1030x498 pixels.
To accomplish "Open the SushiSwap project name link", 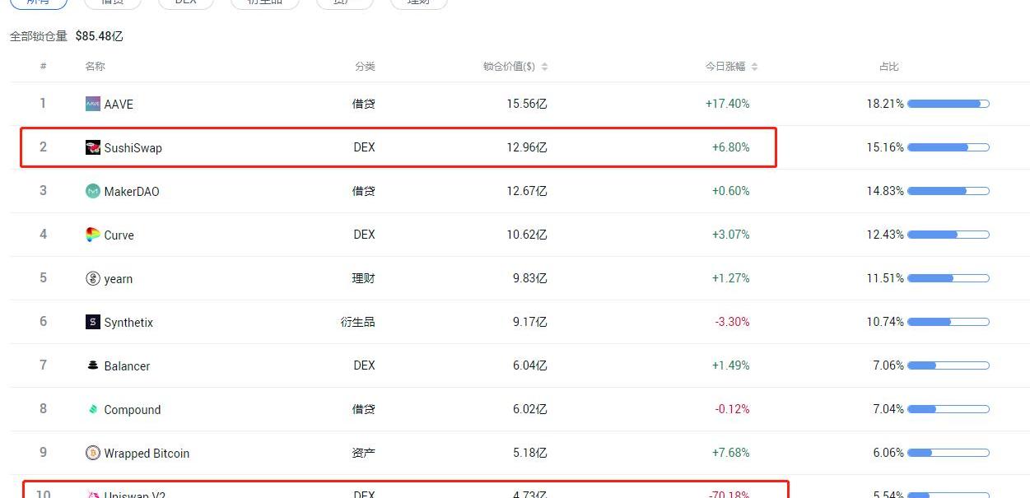I will click(x=133, y=148).
